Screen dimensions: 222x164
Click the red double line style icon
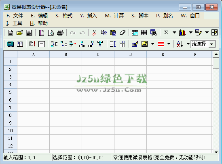(x=161, y=44)
